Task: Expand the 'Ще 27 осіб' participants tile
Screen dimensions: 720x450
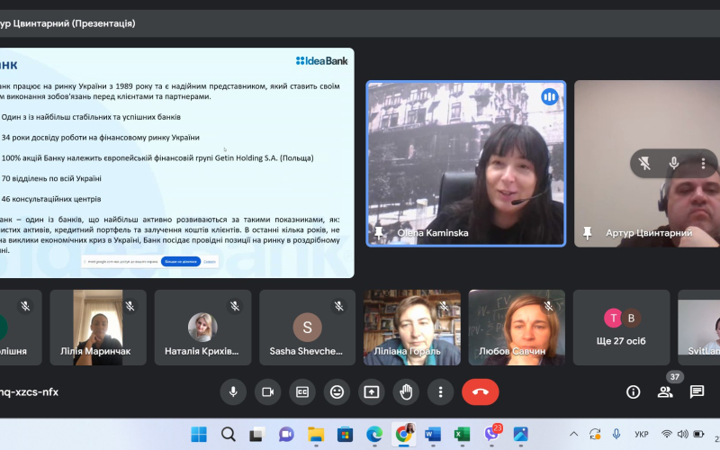Action: [621, 328]
